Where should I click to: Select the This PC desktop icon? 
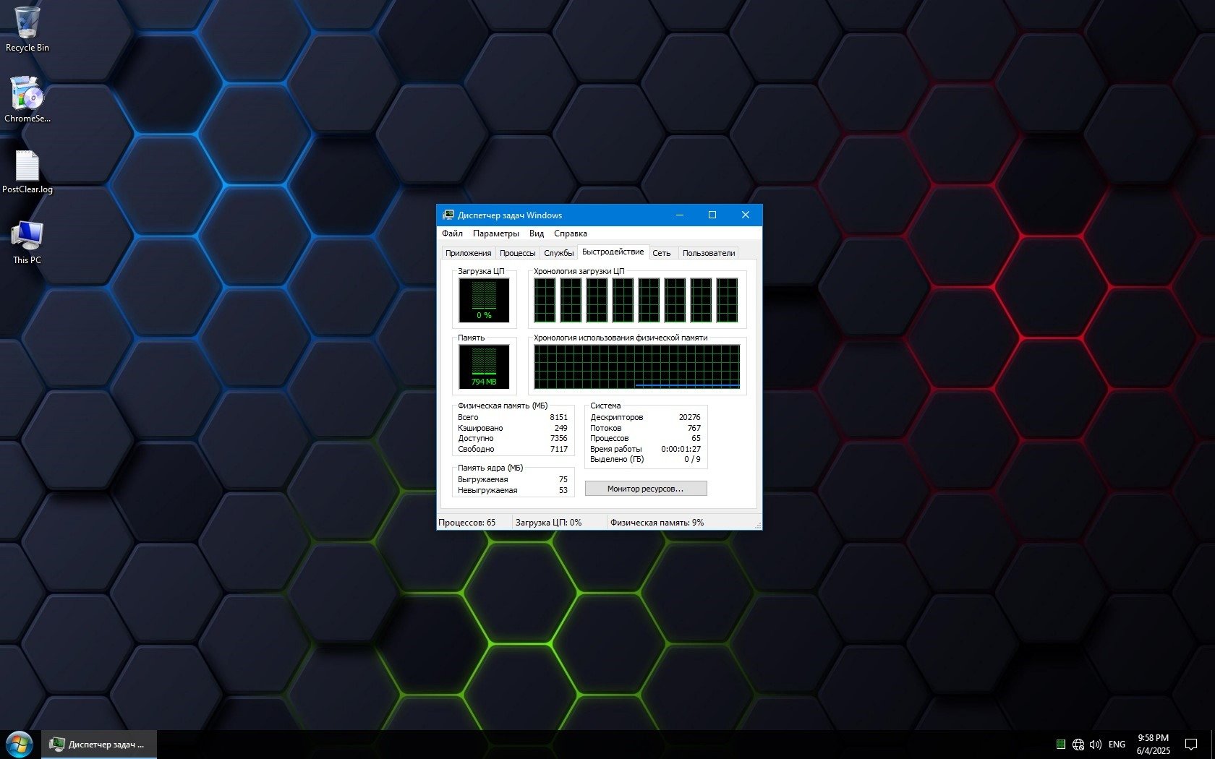[x=27, y=243]
